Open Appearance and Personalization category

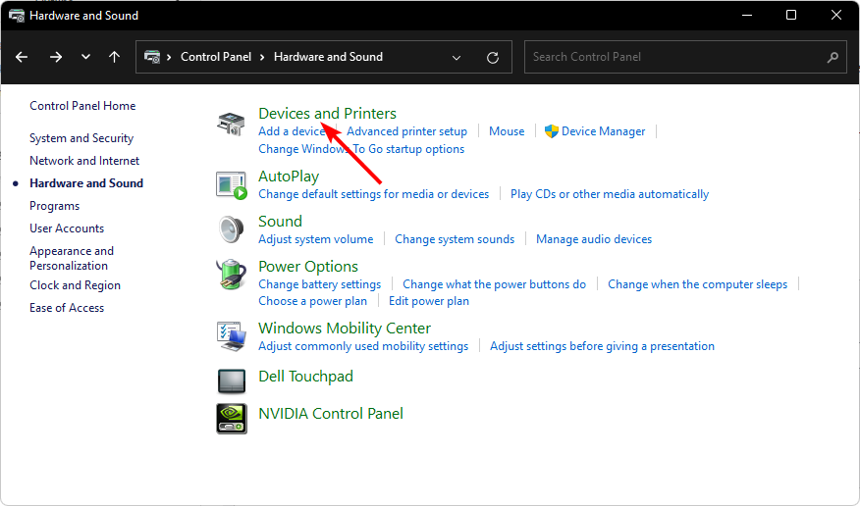pos(72,258)
